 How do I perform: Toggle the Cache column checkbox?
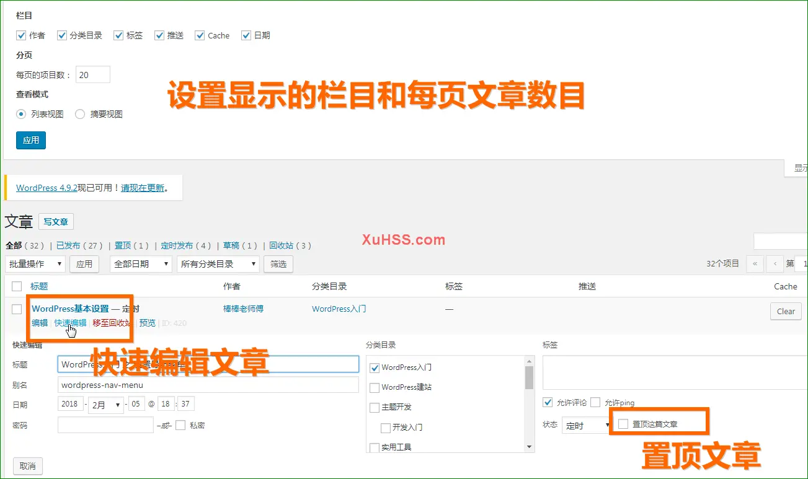coord(200,35)
